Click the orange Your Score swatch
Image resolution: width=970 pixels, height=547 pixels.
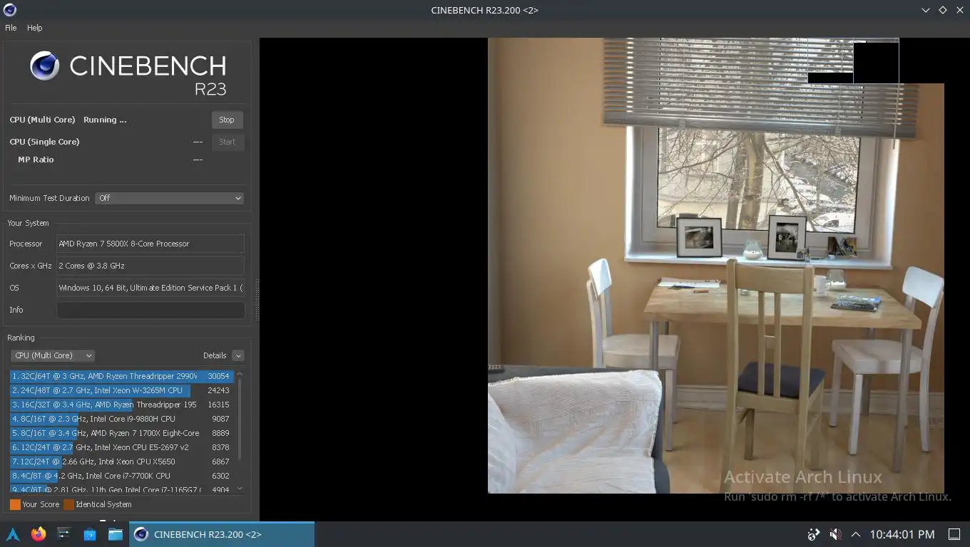coord(15,504)
